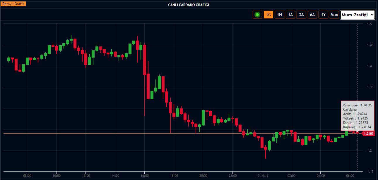The width and height of the screenshot is (378, 180).
Task: Click the 12:00 time axis label
Action: (x=86, y=176)
